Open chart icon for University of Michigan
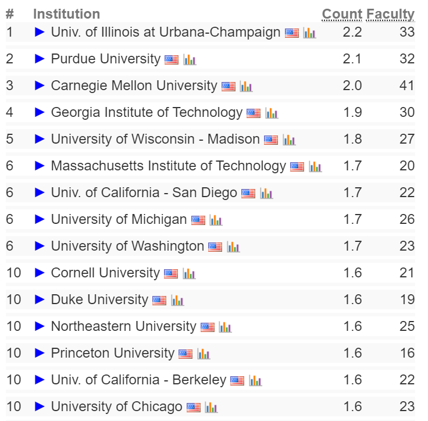428x421 pixels. point(216,220)
